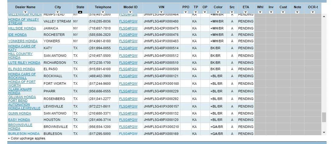Click the table vertical scrollbar thumb

click(x=324, y=117)
